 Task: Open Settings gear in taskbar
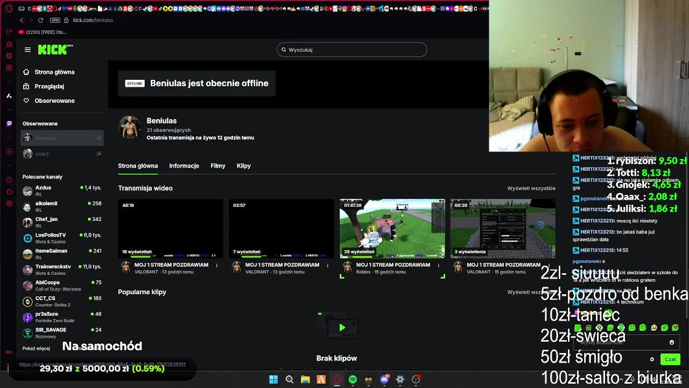[400, 379]
